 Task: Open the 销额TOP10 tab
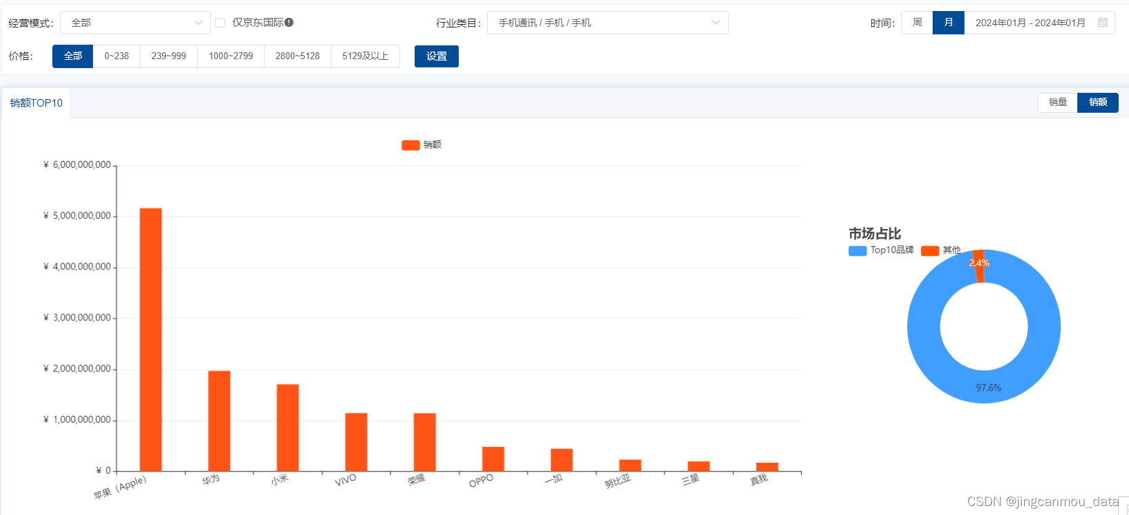37,103
